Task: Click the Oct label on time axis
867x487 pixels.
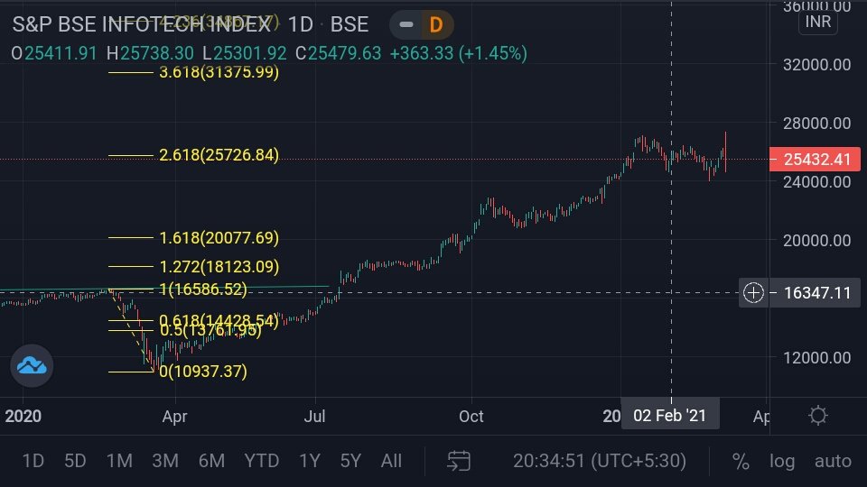Action: (x=471, y=416)
